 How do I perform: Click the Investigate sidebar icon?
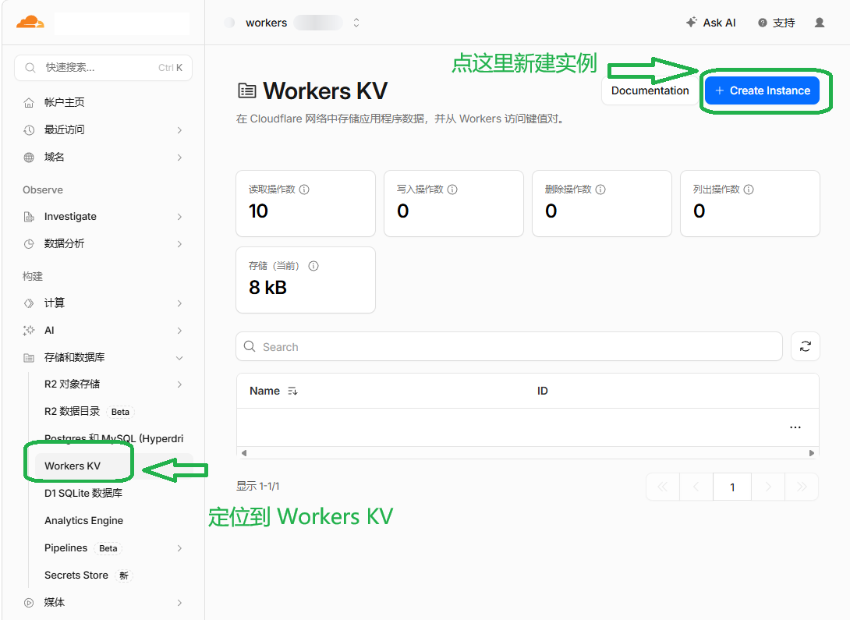(29, 217)
